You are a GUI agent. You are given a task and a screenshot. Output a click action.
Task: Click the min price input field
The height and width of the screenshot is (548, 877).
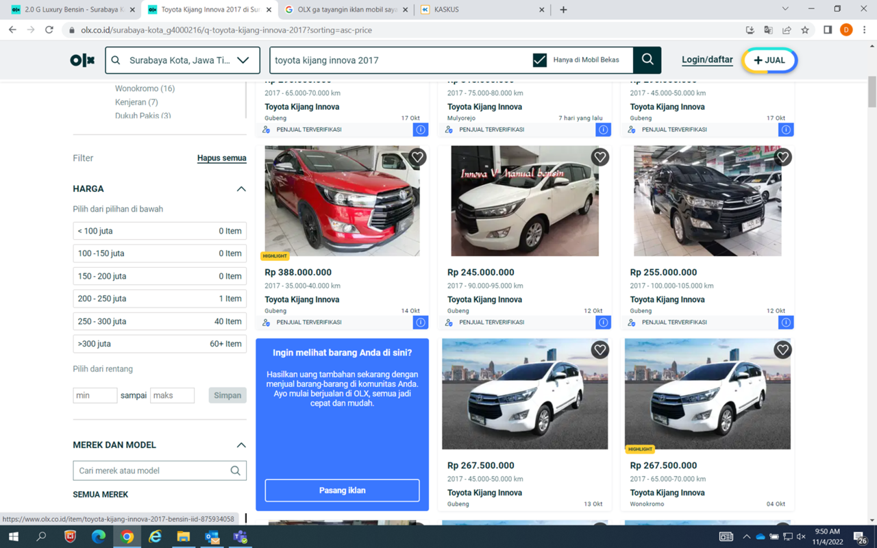point(95,395)
